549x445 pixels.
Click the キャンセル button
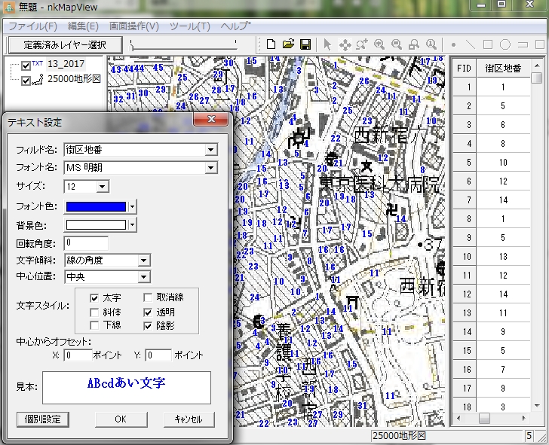click(189, 419)
